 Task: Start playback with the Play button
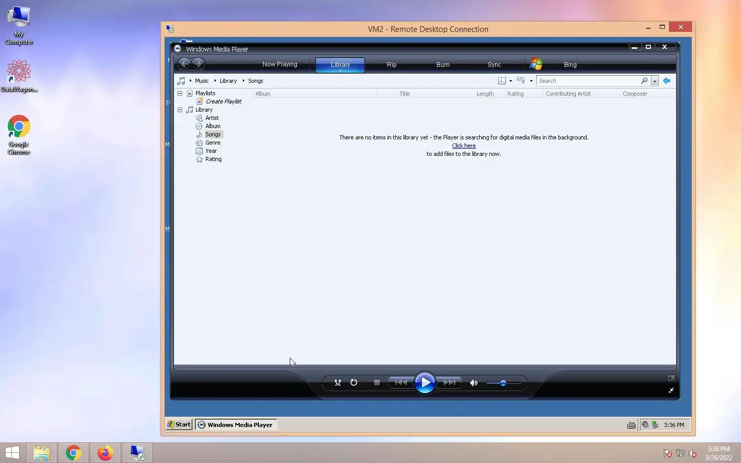coord(425,383)
